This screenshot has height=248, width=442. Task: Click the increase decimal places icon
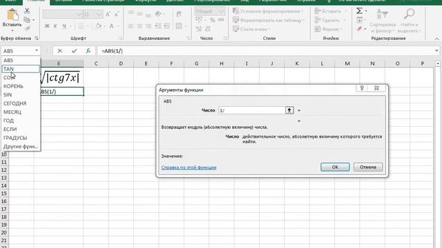(x=199, y=29)
